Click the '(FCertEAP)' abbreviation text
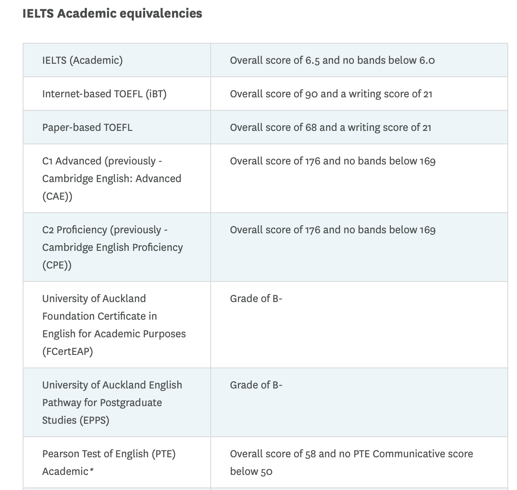 click(x=68, y=351)
